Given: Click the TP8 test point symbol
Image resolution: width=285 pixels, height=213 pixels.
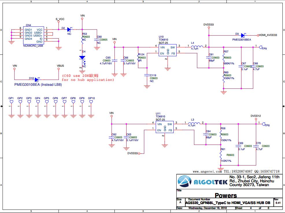Looking at the screenshot, I should click(x=264, y=124).
